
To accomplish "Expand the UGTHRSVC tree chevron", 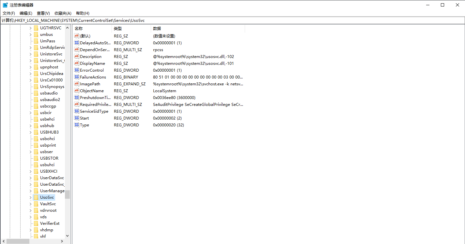I will (x=31, y=28).
